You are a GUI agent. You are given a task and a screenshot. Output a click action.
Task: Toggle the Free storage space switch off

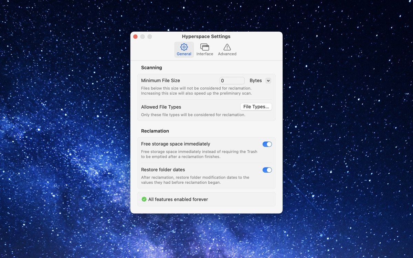point(267,144)
